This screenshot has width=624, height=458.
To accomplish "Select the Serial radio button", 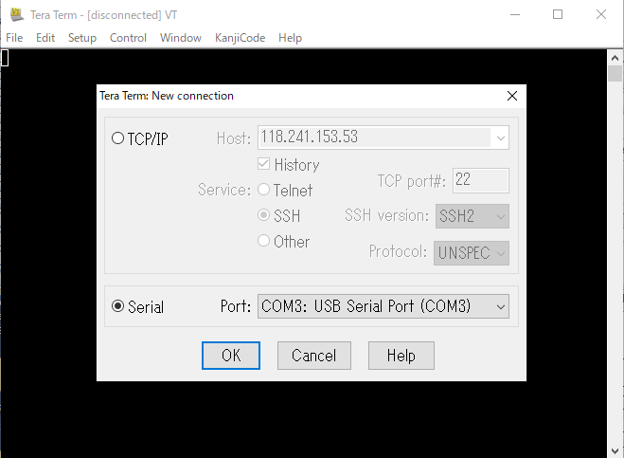I will [117, 306].
